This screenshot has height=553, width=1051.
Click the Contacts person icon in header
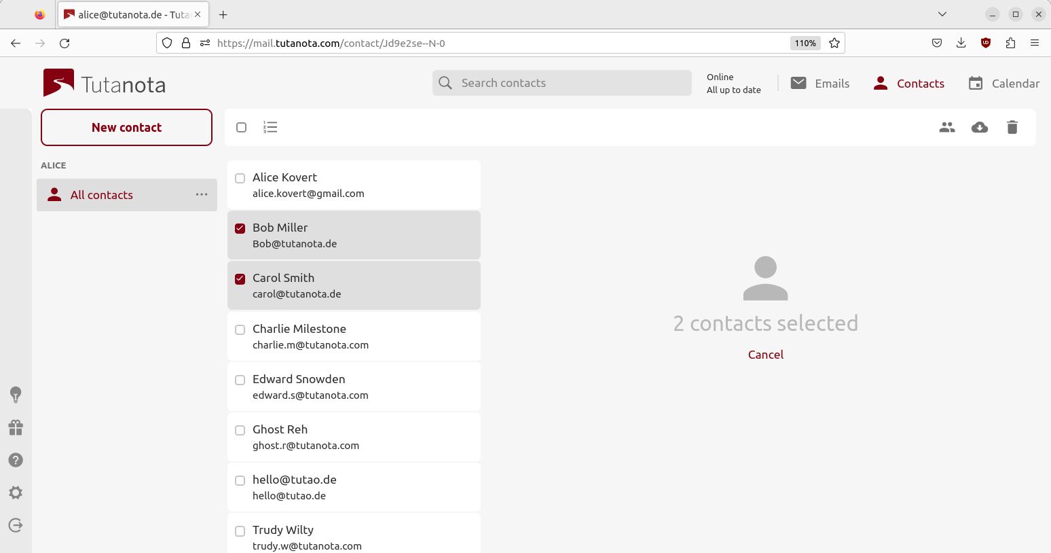pyautogui.click(x=881, y=83)
